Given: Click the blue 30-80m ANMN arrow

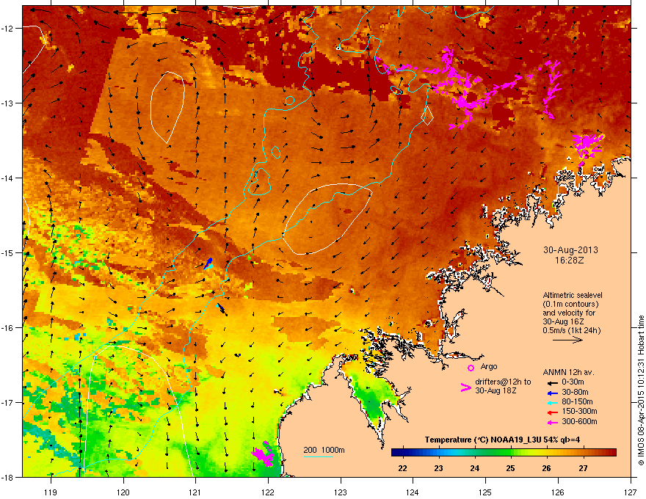Looking at the screenshot, I should [552, 393].
